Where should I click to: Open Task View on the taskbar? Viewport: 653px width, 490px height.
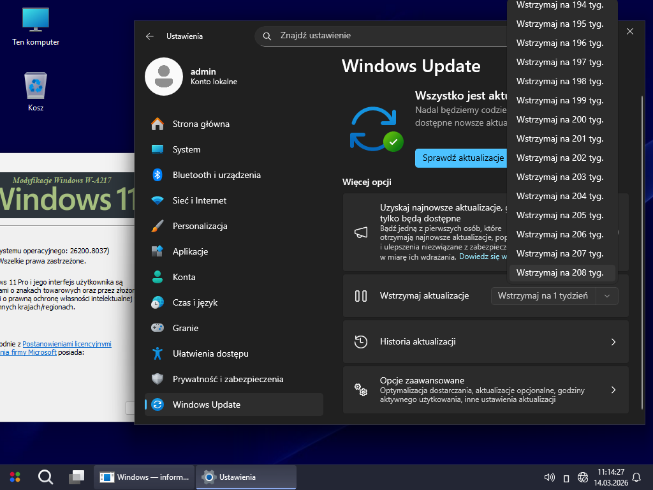click(77, 477)
